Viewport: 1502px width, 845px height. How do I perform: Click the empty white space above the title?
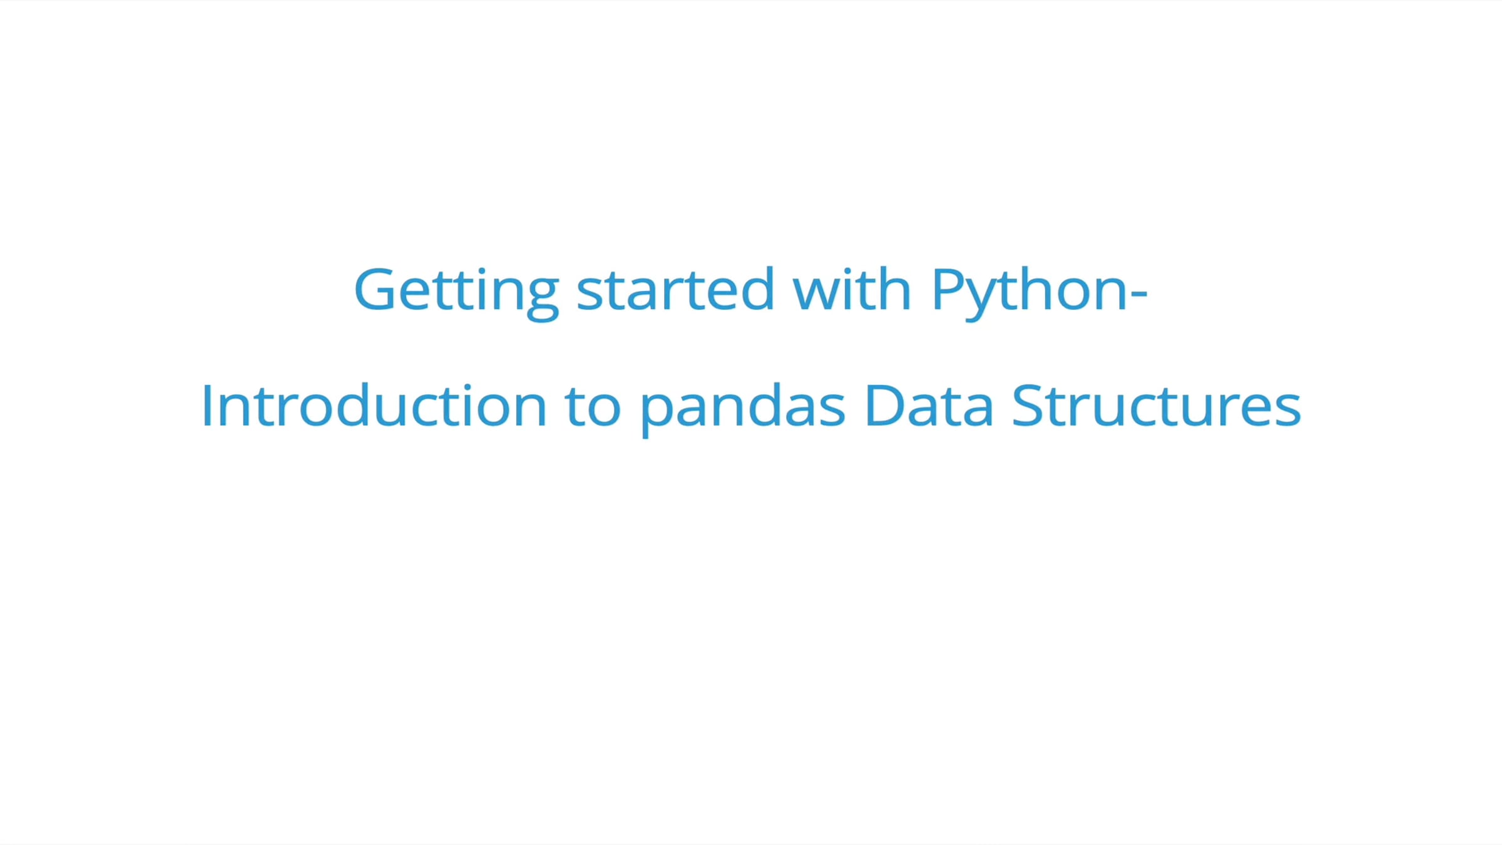coord(751,125)
